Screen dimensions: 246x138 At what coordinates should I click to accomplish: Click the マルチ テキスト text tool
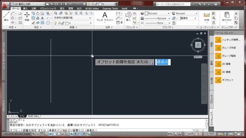(x=105, y=17)
